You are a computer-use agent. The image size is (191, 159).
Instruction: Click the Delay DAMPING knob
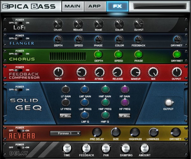click(125, 148)
